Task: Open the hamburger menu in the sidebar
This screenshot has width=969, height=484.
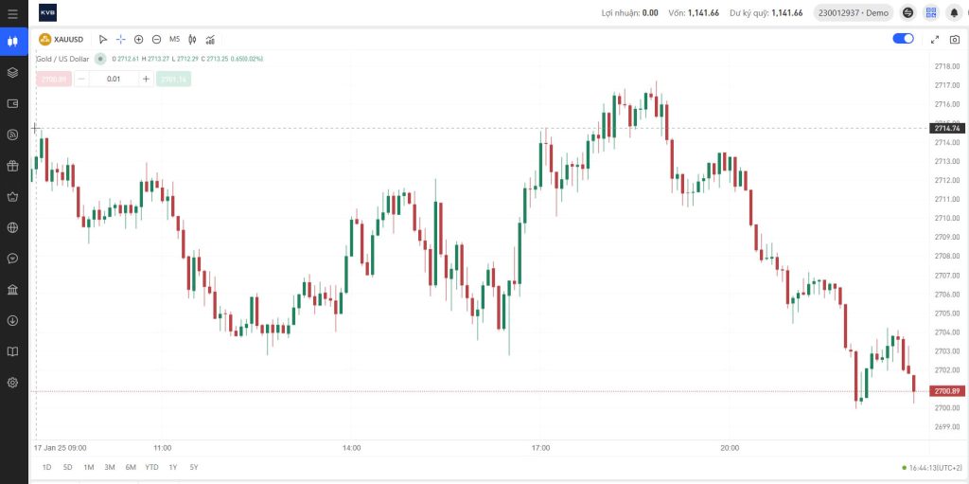Action: tap(13, 13)
